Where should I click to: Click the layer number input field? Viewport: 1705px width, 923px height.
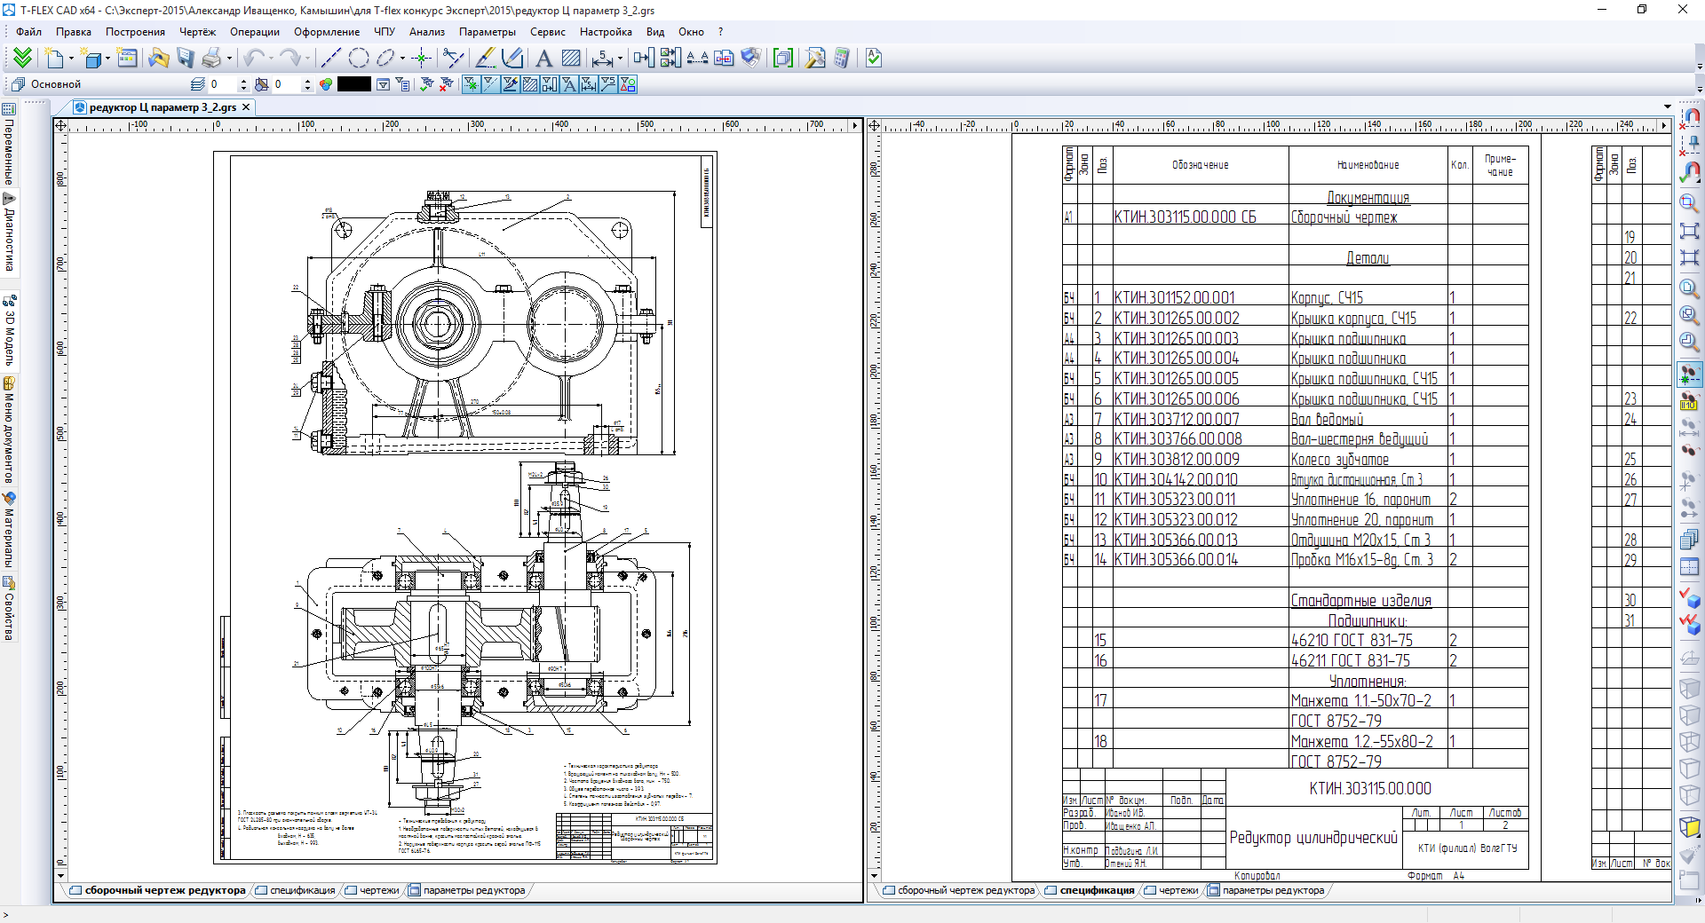[x=224, y=84]
